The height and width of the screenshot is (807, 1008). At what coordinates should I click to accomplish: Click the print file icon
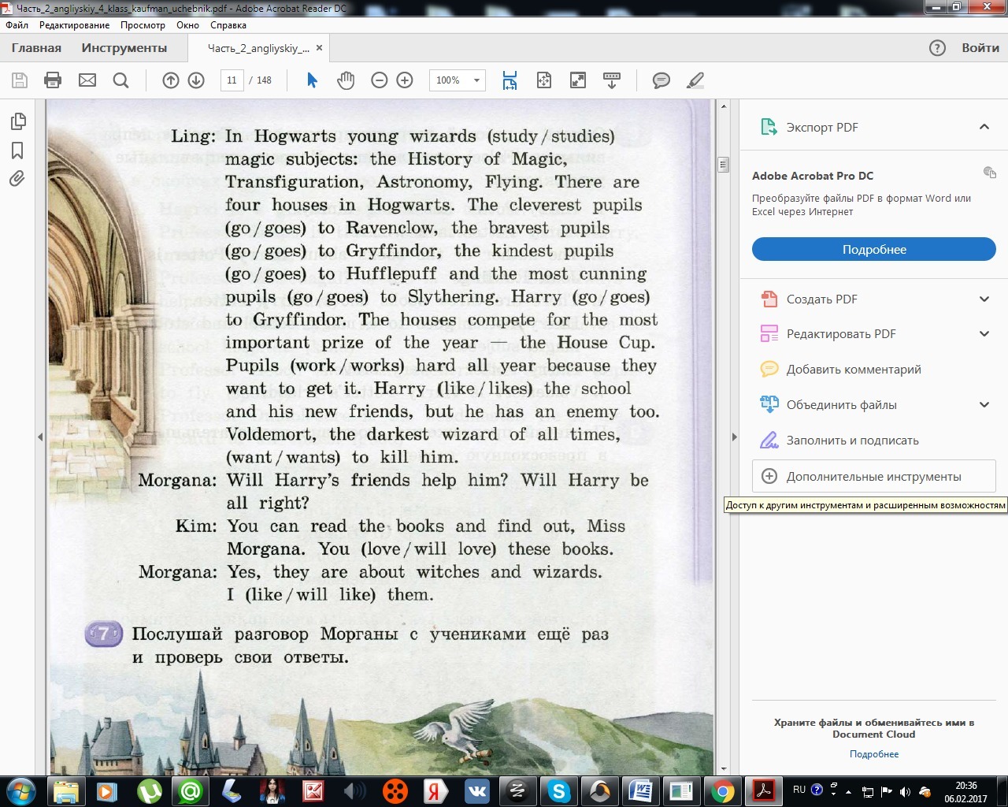click(x=53, y=80)
